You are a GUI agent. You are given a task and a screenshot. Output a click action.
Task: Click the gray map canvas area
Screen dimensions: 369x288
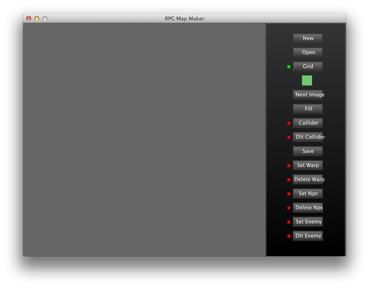pyautogui.click(x=144, y=140)
